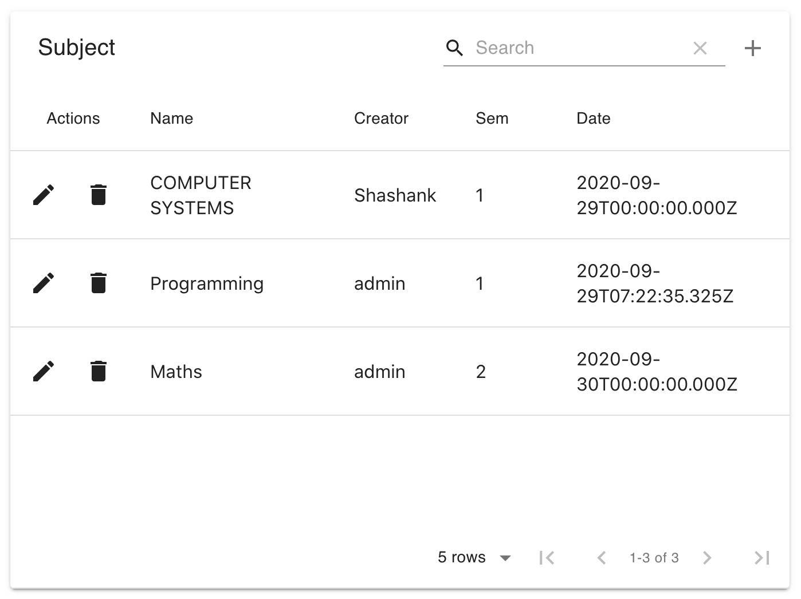Go to next page of table

(707, 558)
